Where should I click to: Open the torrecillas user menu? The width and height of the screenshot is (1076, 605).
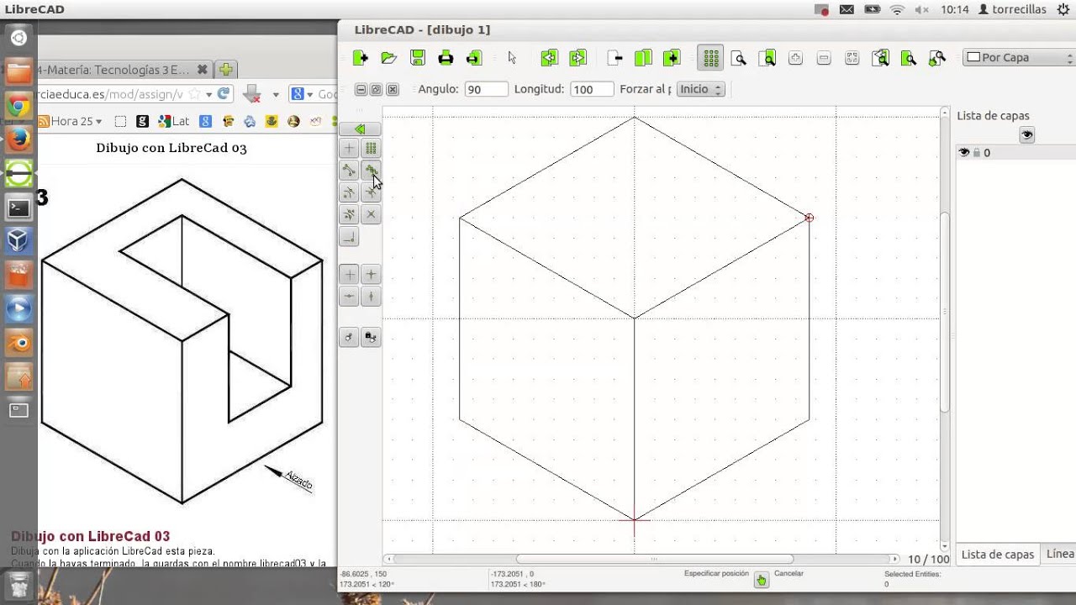pyautogui.click(x=1013, y=9)
